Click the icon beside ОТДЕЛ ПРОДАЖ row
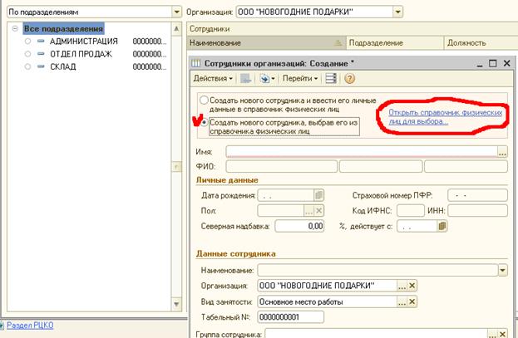Image resolution: width=518 pixels, height=338 pixels. [x=41, y=53]
